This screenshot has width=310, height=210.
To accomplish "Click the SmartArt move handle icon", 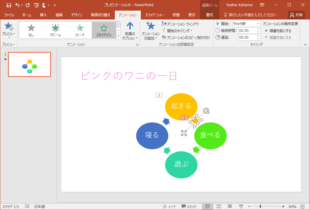I will 184,133.
